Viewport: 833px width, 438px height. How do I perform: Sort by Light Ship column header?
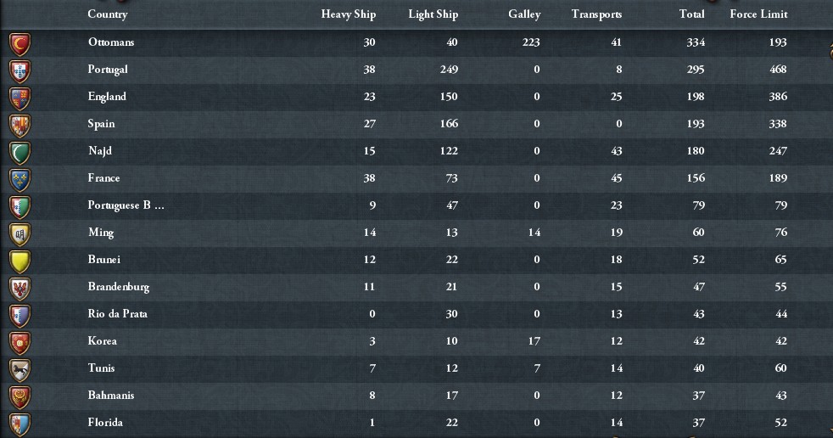(433, 14)
